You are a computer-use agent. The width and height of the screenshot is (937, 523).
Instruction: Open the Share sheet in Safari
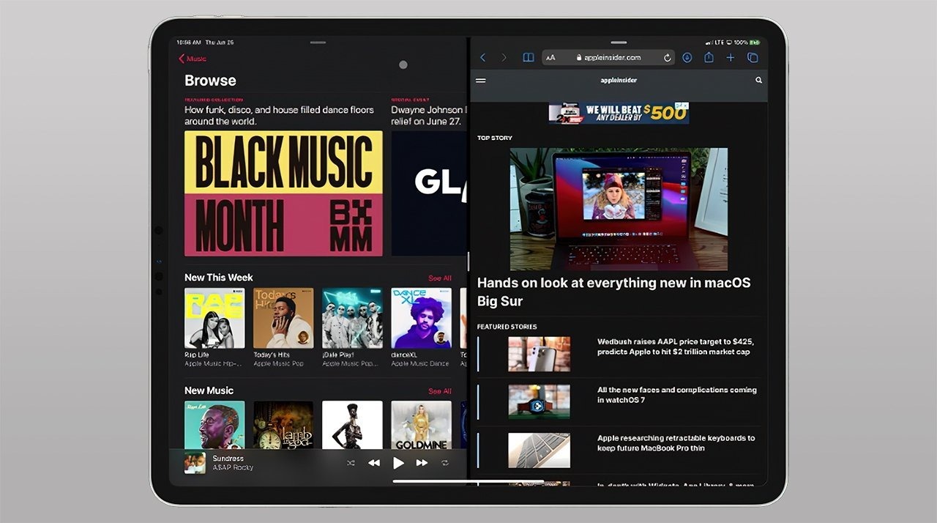[709, 57]
